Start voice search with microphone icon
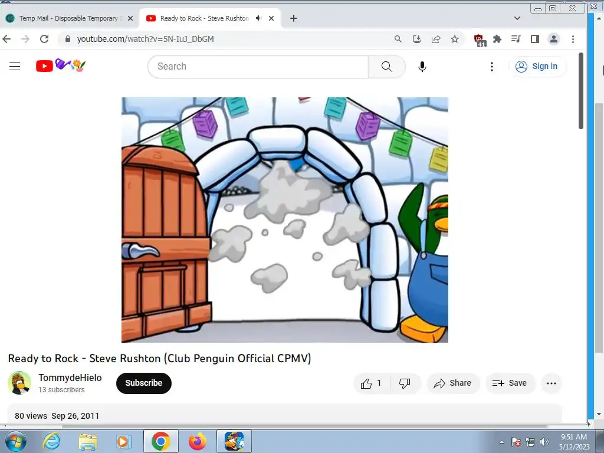Screen dimensions: 604x453 click(422, 66)
